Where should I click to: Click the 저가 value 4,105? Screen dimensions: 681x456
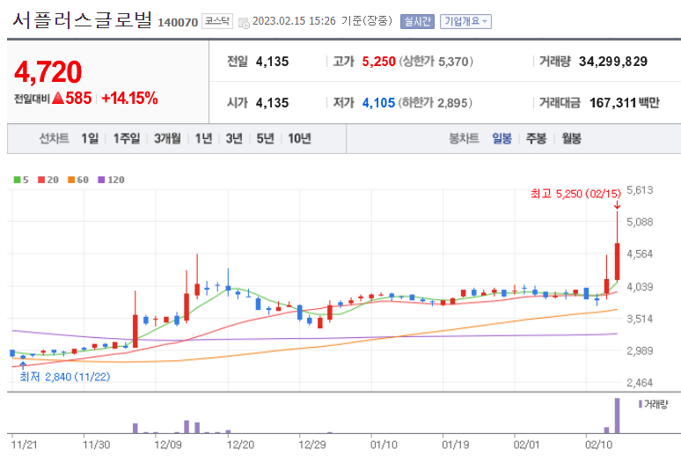pos(378,103)
